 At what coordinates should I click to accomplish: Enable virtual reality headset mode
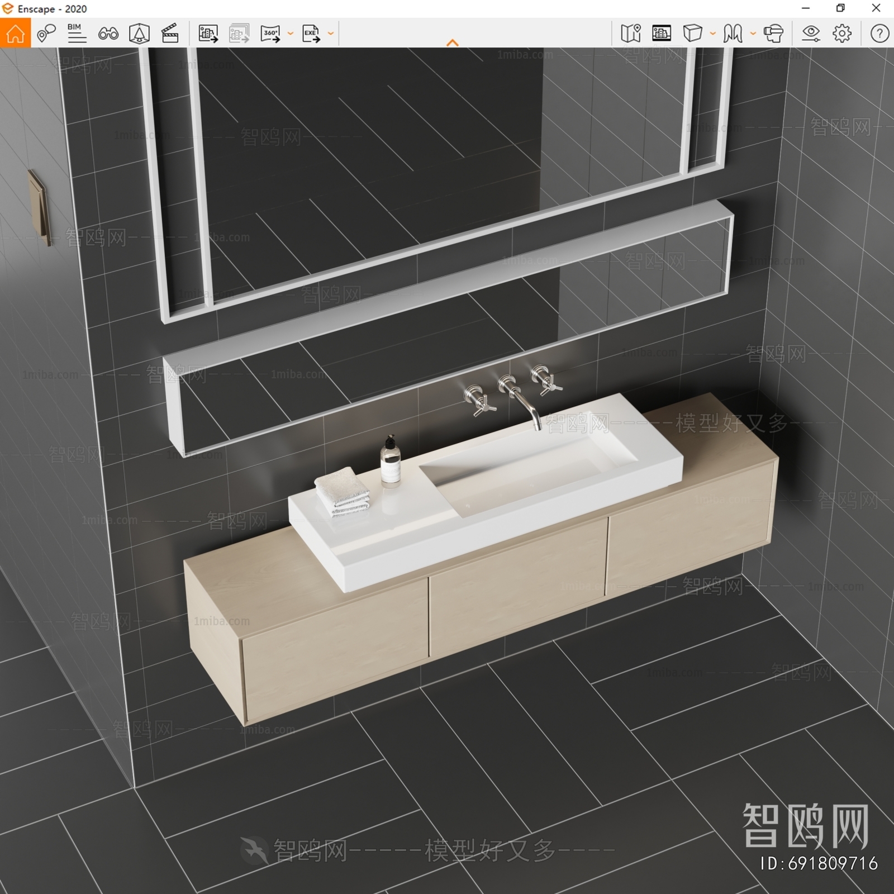pos(773,34)
